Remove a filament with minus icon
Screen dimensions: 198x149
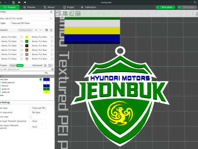(x=40, y=30)
